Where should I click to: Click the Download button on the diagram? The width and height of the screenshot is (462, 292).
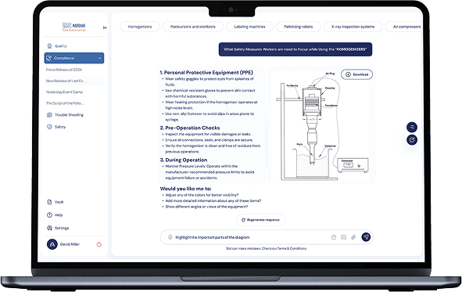356,74
